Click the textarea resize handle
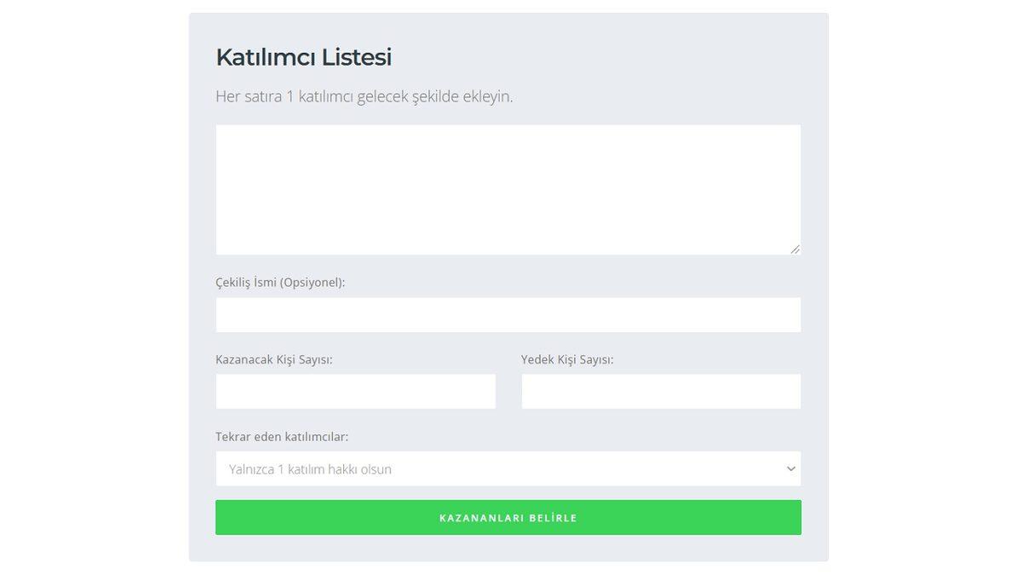 (795, 248)
